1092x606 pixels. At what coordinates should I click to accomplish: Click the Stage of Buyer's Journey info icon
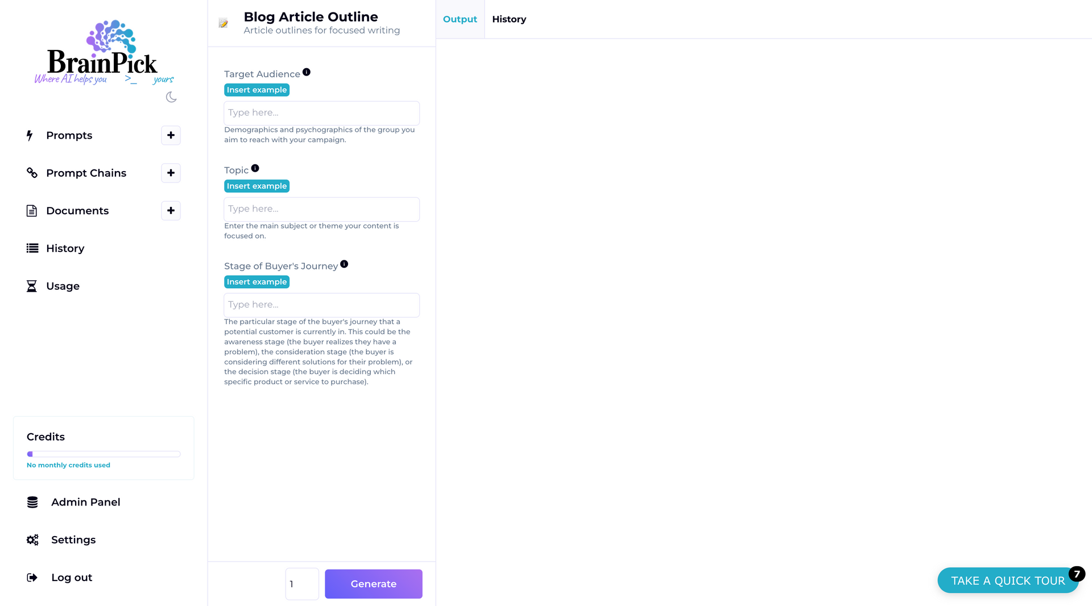tap(344, 264)
